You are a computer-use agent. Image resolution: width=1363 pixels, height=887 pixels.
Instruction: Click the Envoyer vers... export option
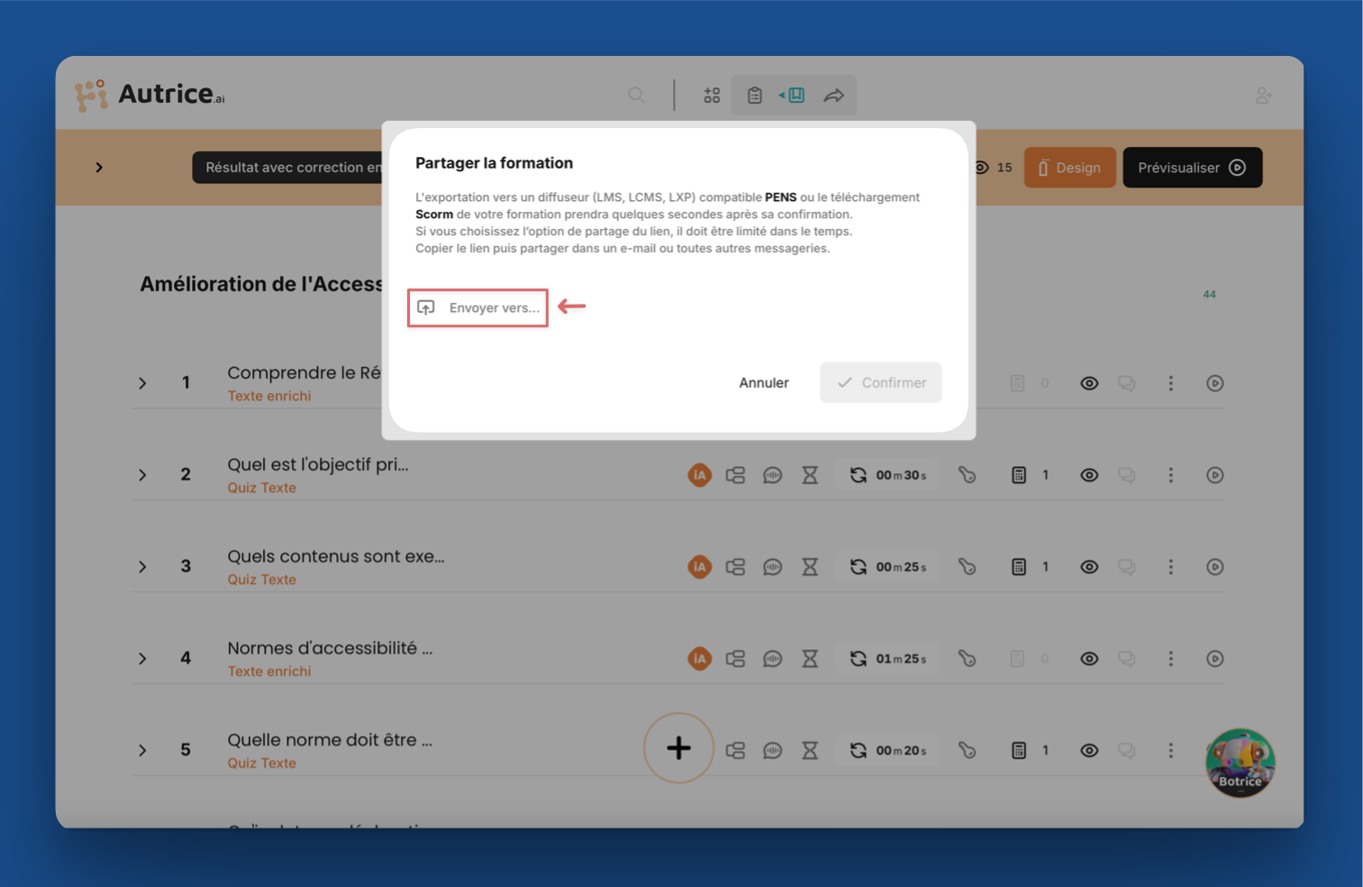478,308
